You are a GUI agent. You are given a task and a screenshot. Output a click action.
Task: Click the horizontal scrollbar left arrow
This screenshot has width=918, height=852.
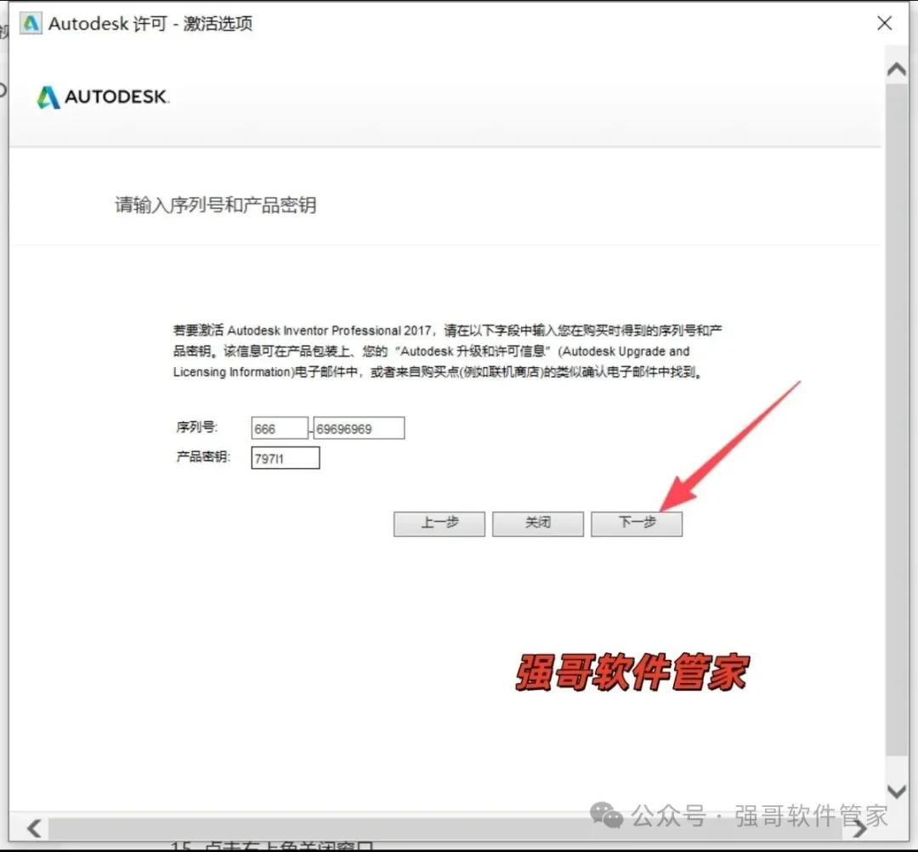pyautogui.click(x=34, y=828)
